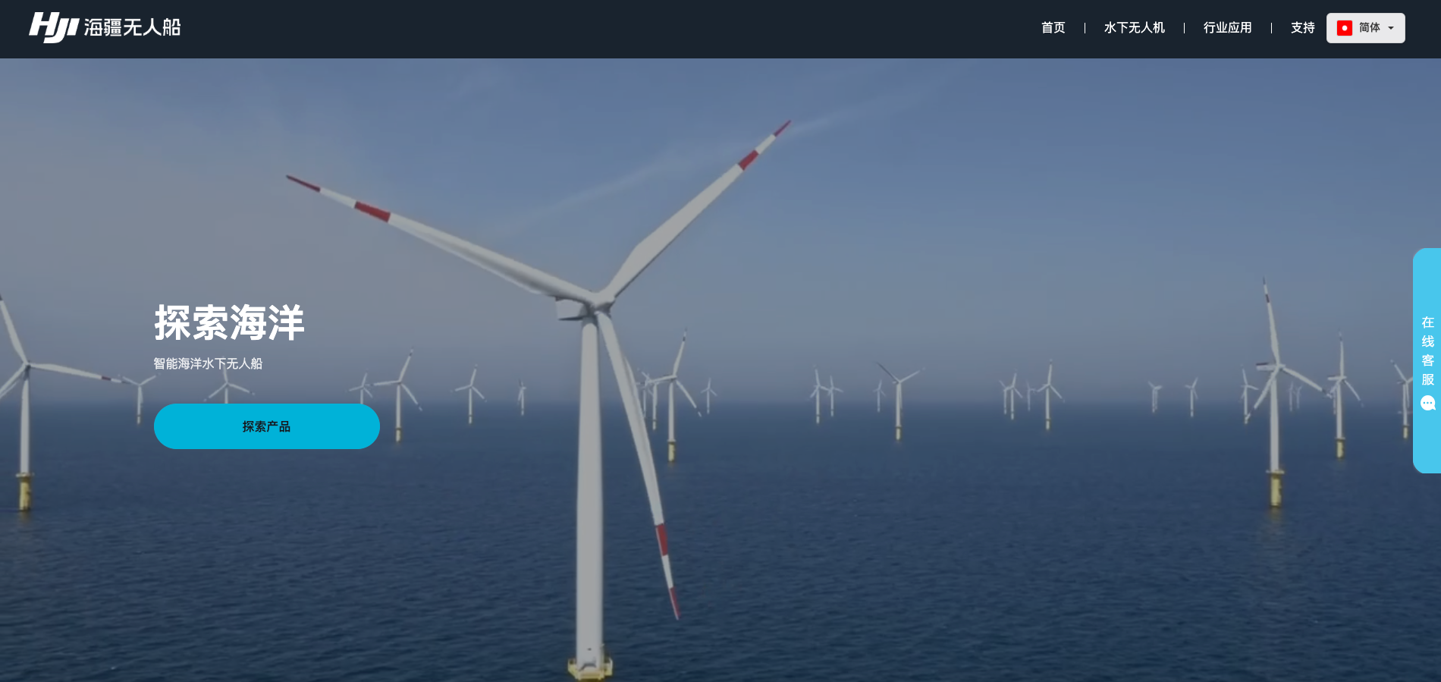
Task: Click the separator between 首页 and 水下无人机
Action: 1085,28
